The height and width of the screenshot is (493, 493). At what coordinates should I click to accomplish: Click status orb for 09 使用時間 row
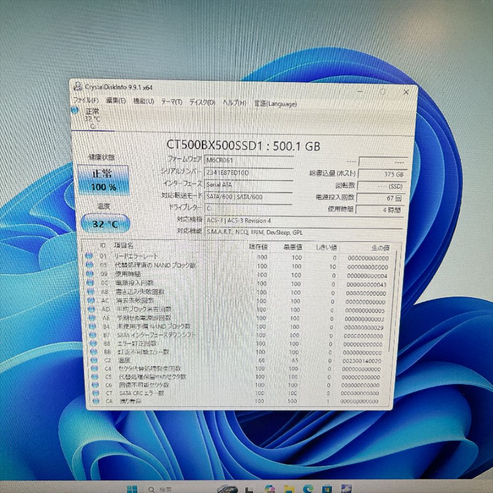pyautogui.click(x=90, y=274)
